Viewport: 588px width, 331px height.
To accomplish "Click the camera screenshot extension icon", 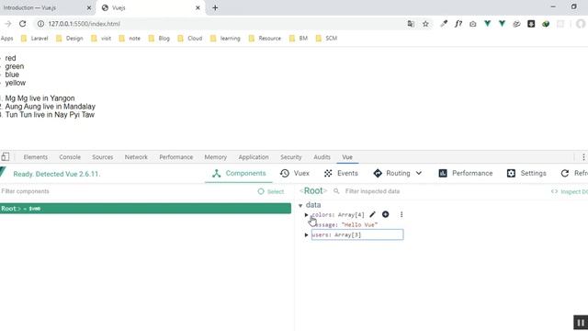I will pyautogui.click(x=473, y=24).
